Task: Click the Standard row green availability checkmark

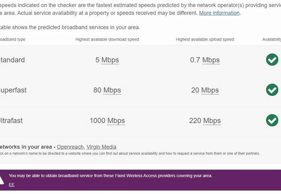Action: point(272,60)
